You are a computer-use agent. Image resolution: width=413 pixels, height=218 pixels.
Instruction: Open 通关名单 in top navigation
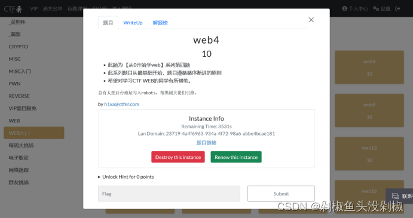[53, 9]
